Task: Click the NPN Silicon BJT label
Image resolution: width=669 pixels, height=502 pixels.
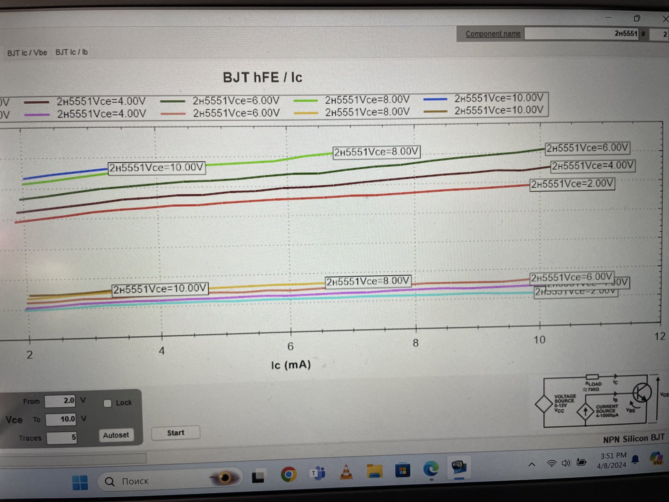Action: 634,439
